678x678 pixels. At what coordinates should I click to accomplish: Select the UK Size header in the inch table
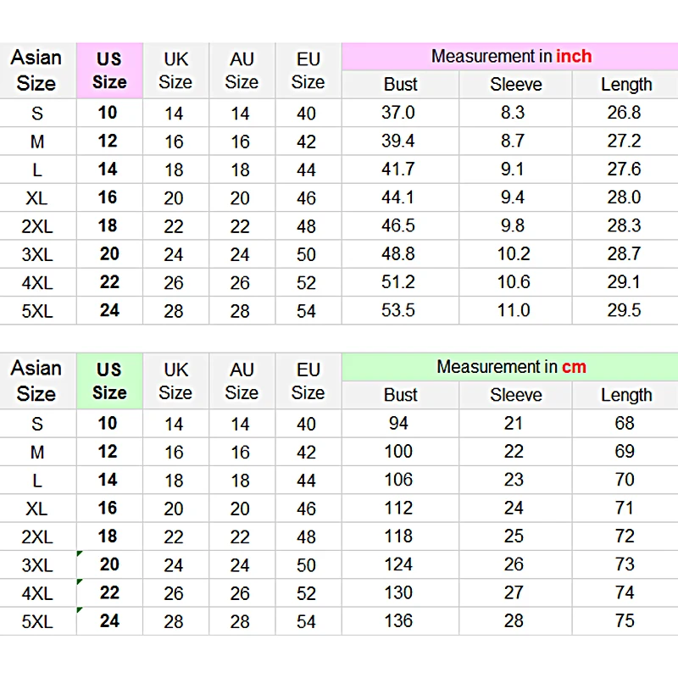(x=175, y=70)
